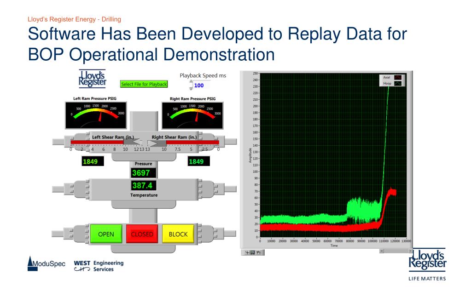Select the graph zoom tool
This screenshot has width=471, height=291.
tap(253, 252)
